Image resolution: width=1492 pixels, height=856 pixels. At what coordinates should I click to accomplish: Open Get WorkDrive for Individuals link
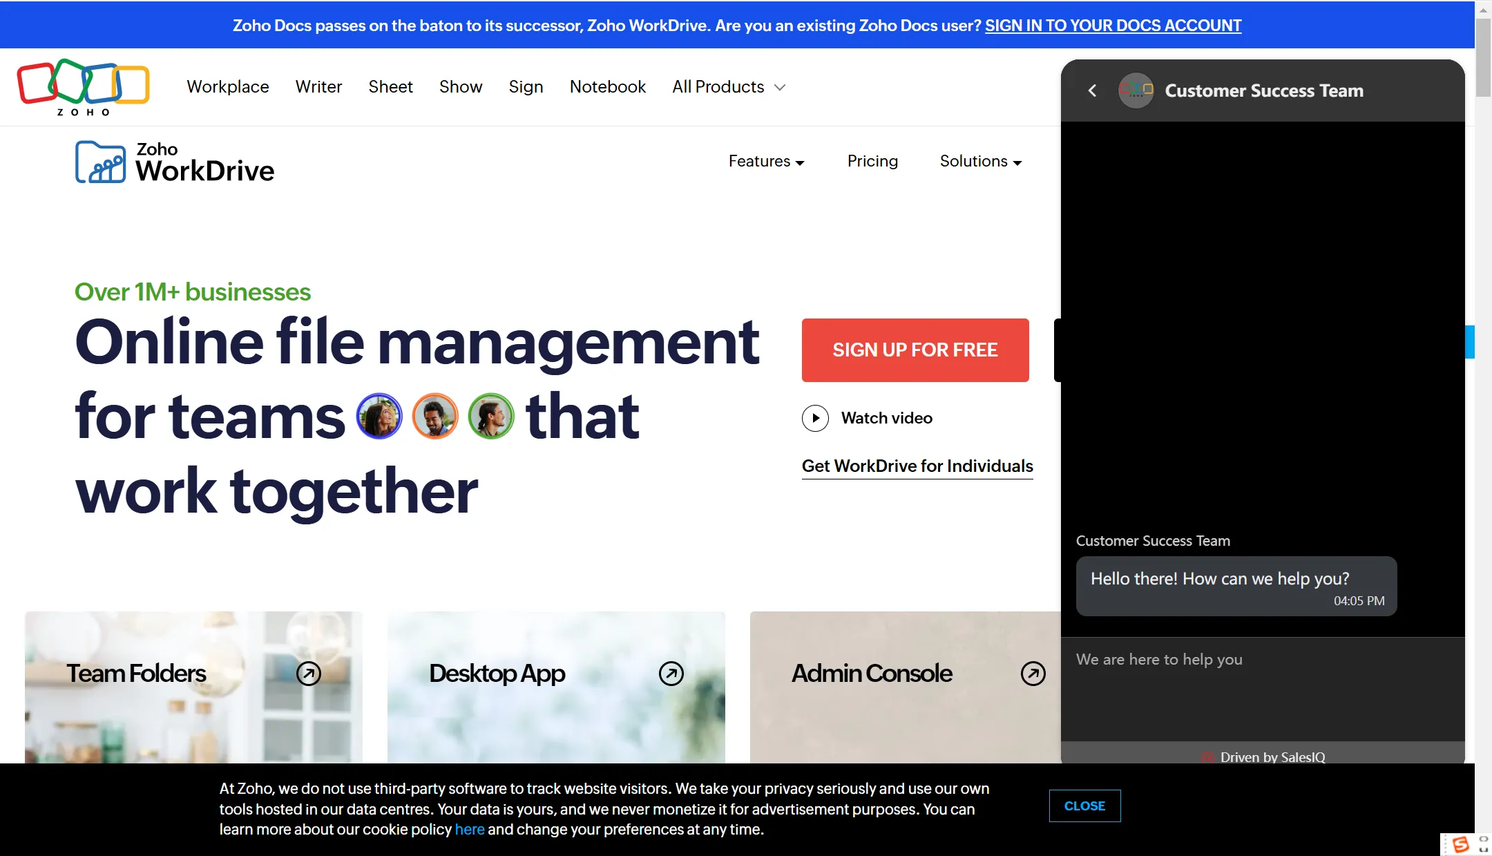[917, 466]
